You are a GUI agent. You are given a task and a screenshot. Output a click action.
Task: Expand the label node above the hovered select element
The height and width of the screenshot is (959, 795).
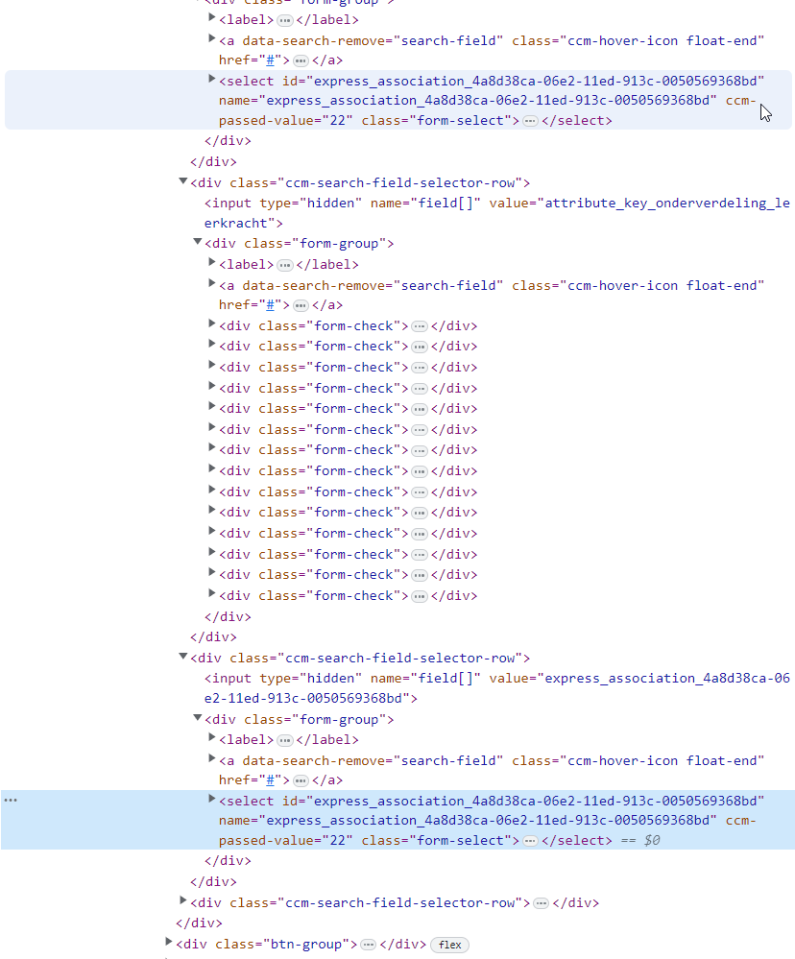tap(211, 17)
